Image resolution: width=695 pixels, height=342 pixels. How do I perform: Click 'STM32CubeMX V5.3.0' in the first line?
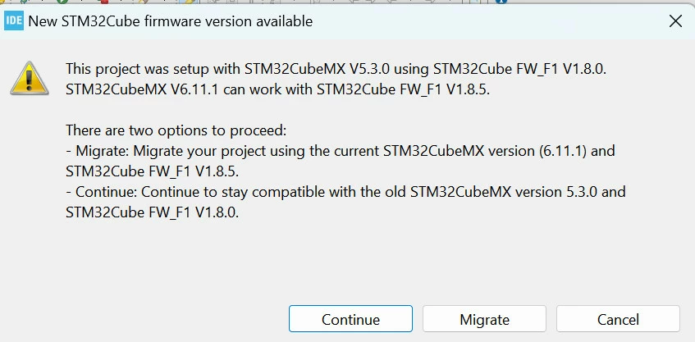(x=318, y=69)
